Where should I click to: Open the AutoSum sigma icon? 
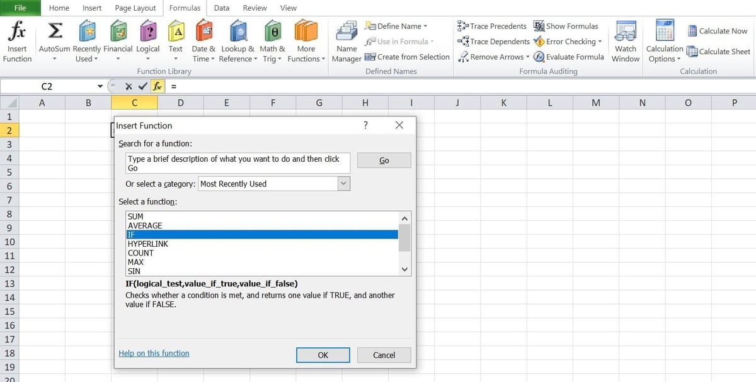point(54,31)
